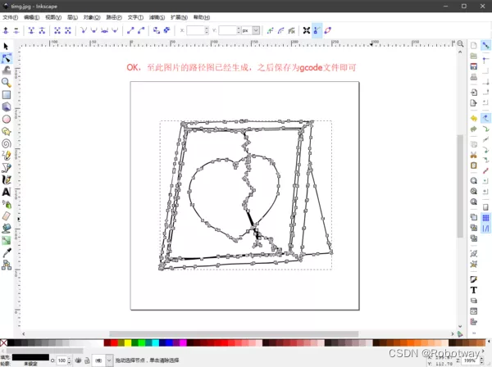Convert object to path icon
The image size is (492, 367).
click(157, 30)
